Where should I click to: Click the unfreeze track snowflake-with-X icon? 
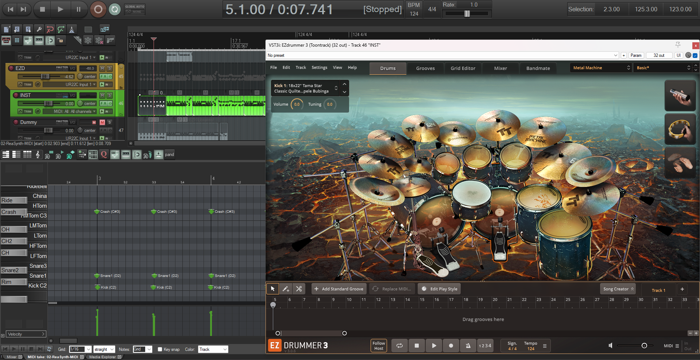tap(99, 40)
